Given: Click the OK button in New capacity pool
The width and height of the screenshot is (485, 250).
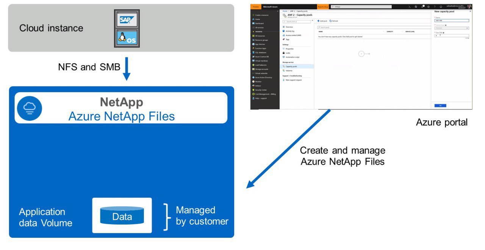Looking at the screenshot, I should tap(440, 106).
